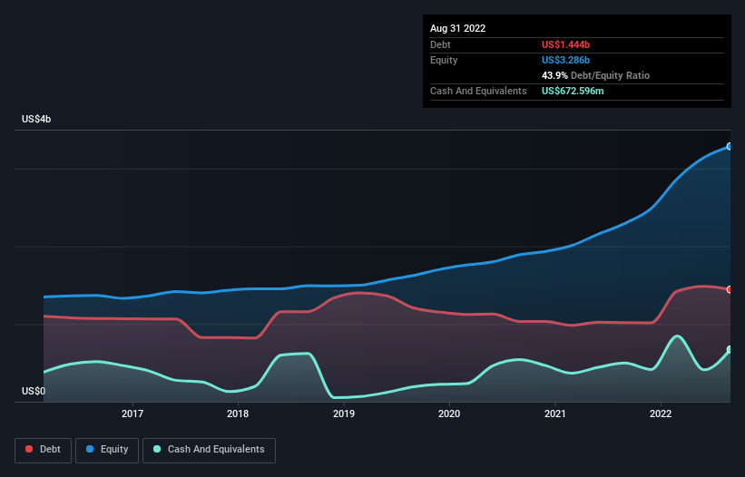The height and width of the screenshot is (477, 745).
Task: Click the US$3.286b equity value
Action: click(566, 60)
